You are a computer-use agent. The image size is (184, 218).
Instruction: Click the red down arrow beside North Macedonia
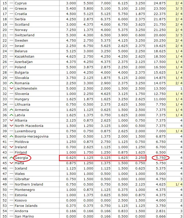11,126
